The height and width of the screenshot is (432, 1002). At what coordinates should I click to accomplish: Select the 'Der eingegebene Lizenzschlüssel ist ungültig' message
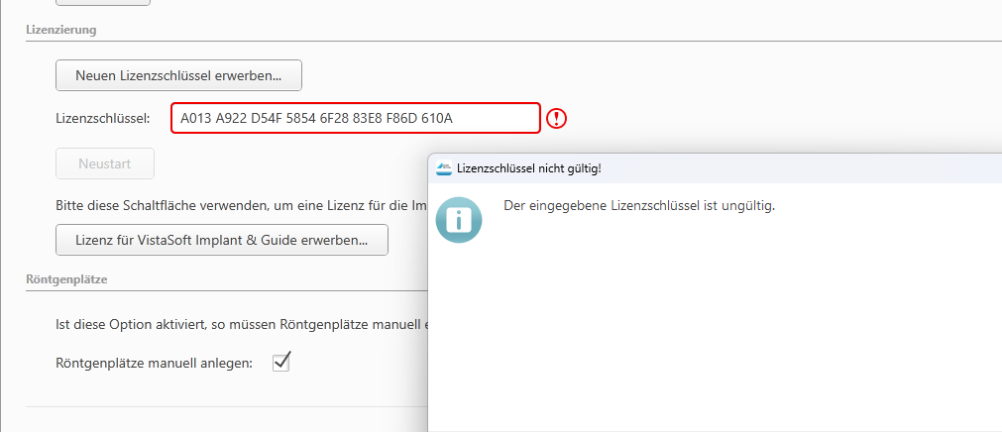(x=638, y=206)
